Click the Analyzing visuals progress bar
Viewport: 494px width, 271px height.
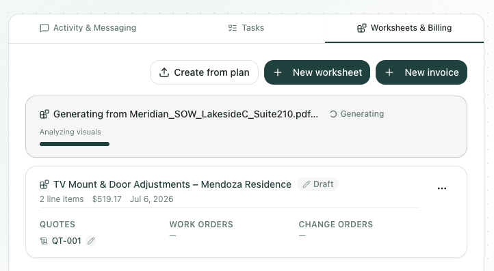click(x=75, y=144)
